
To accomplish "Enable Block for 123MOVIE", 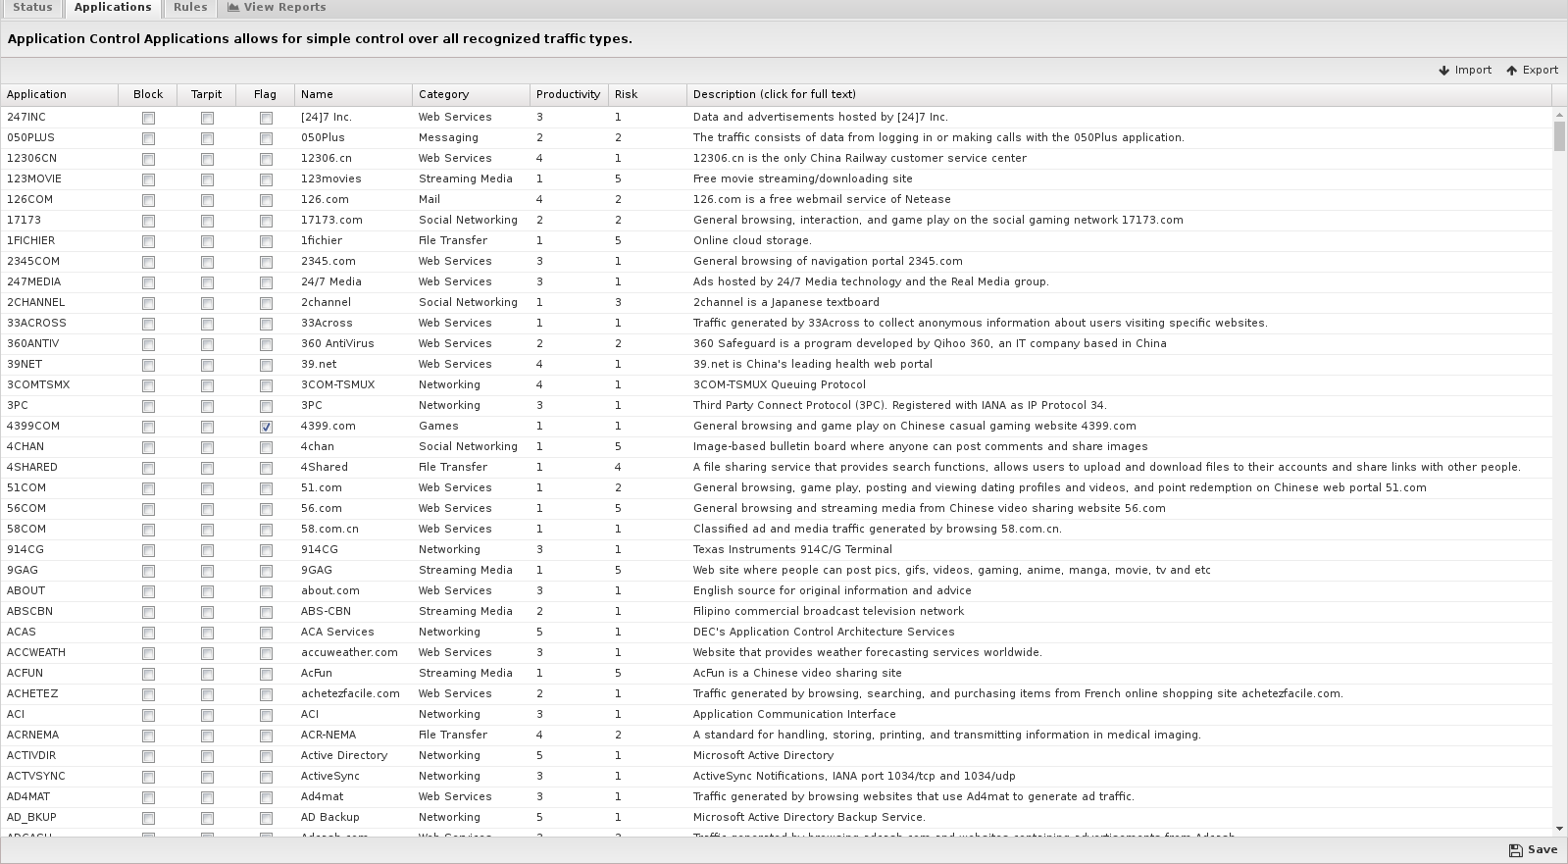I will click(148, 179).
